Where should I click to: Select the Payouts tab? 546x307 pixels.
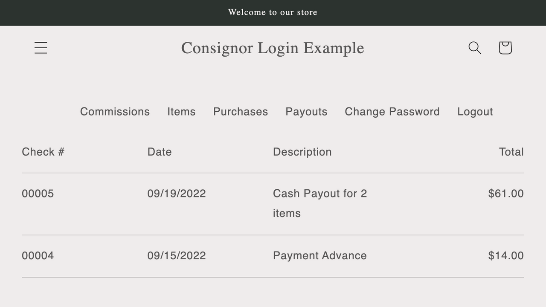306,112
